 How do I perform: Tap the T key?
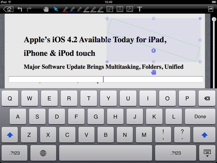coord(89,98)
